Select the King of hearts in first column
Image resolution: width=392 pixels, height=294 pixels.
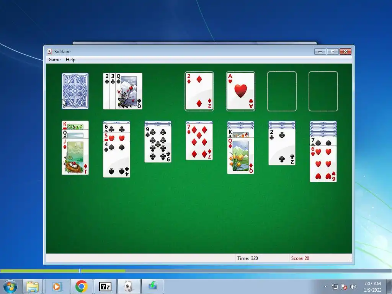[75, 125]
